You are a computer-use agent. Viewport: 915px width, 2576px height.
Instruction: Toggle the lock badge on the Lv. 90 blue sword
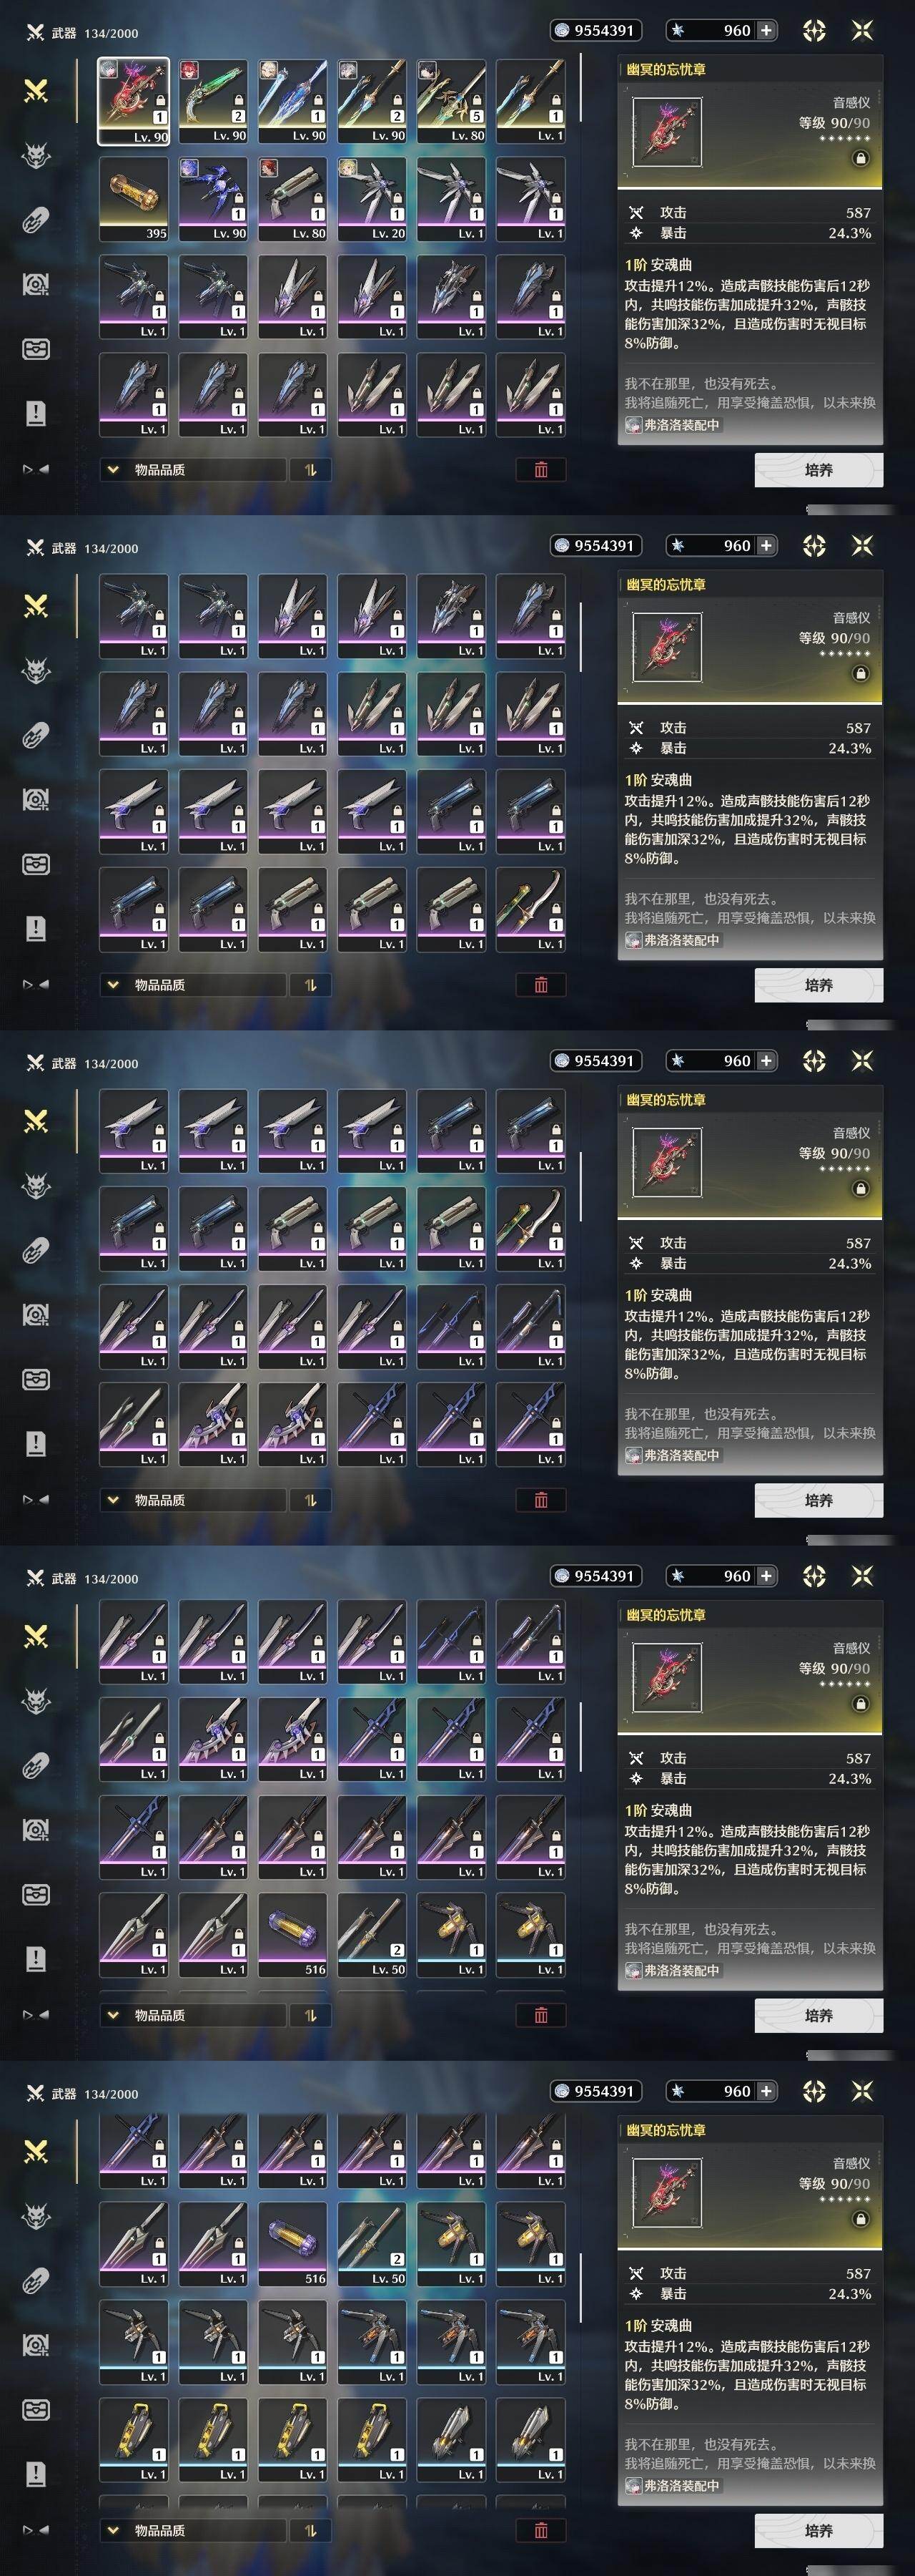coord(319,101)
